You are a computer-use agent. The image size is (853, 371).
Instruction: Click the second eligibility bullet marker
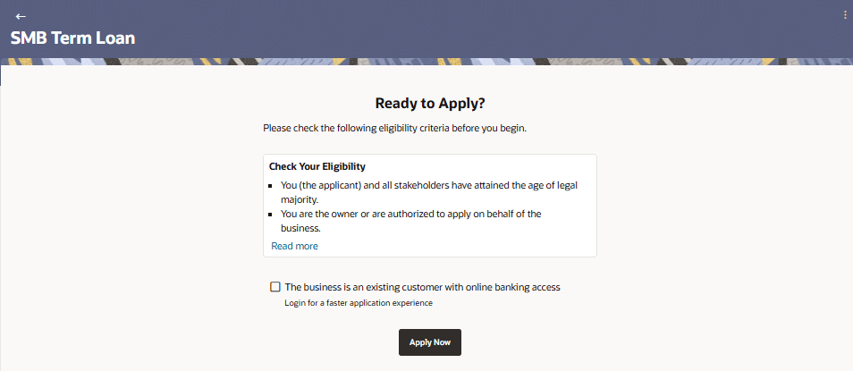[x=271, y=215]
